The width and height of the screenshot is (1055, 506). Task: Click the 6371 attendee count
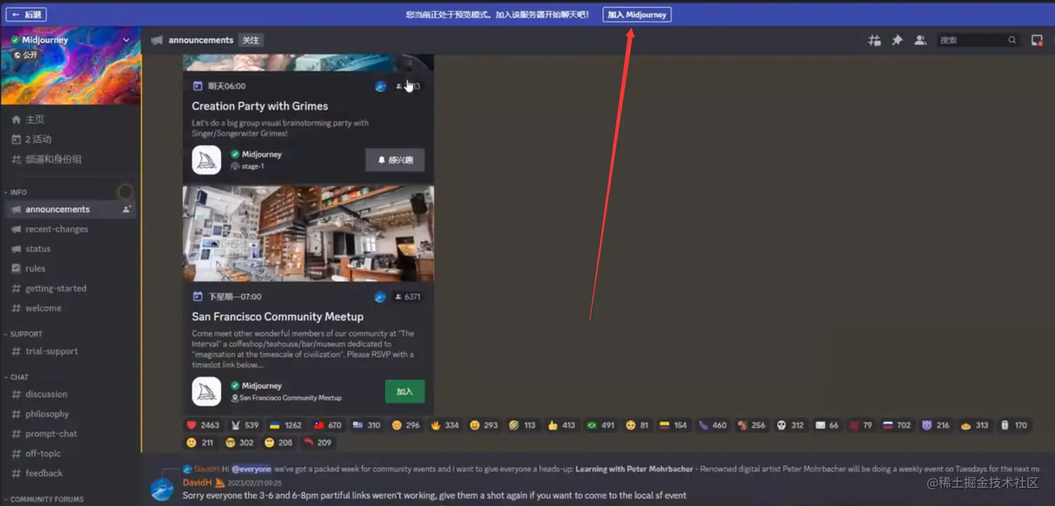tap(407, 297)
